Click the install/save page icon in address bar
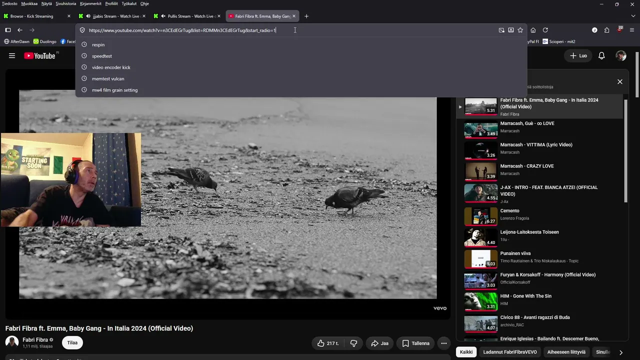 [511, 30]
